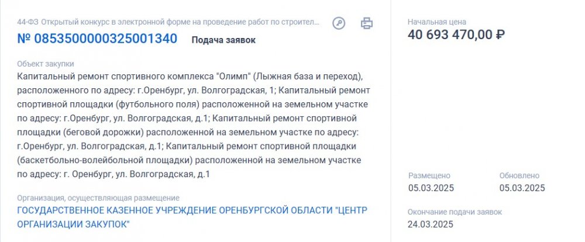Select the update date under "Обновлено"
The image size is (585, 242).
[x=522, y=188]
